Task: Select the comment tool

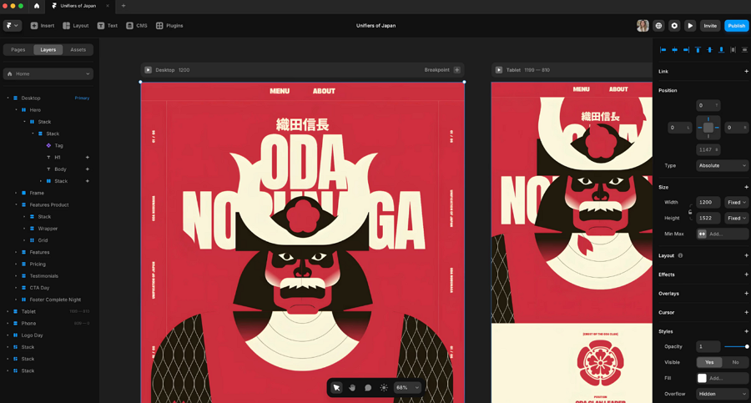Action: click(368, 388)
